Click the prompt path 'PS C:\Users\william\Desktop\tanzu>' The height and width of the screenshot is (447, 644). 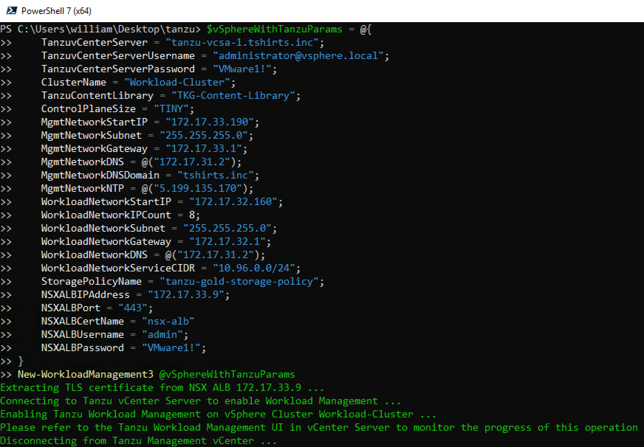pyautogui.click(x=100, y=29)
